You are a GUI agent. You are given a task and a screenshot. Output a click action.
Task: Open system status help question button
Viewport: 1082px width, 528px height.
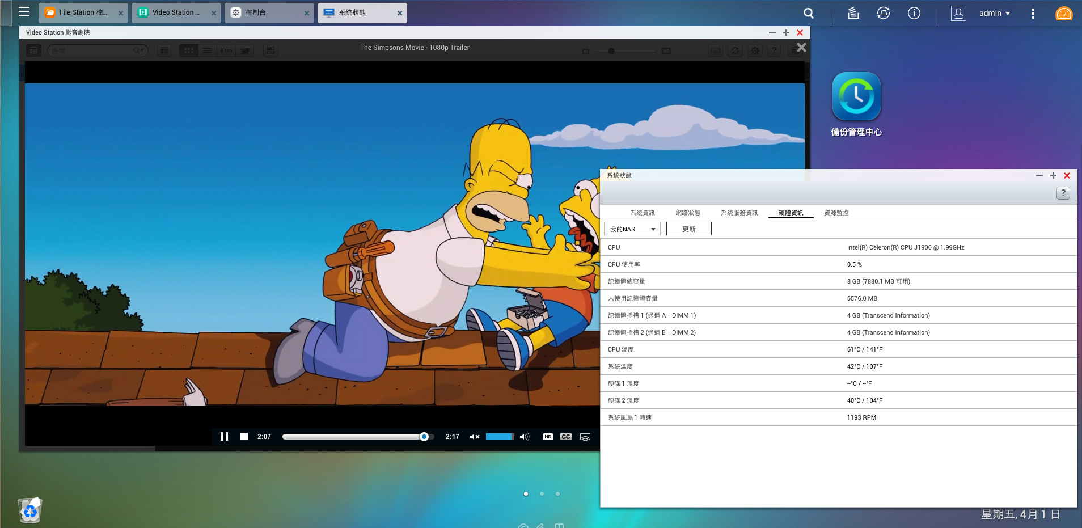pyautogui.click(x=1063, y=193)
